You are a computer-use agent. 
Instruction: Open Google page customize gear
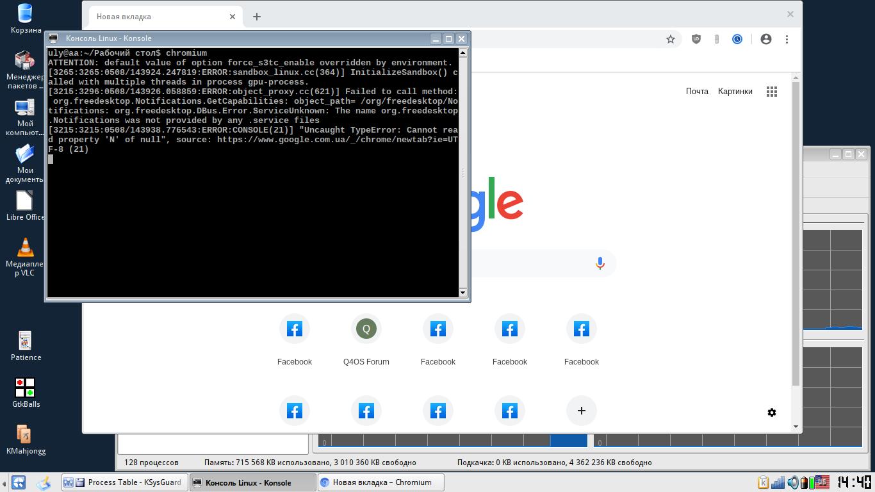(x=772, y=413)
